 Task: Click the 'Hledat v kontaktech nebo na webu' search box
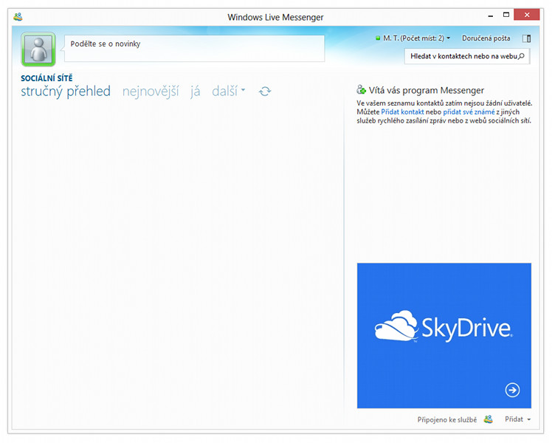(467, 56)
